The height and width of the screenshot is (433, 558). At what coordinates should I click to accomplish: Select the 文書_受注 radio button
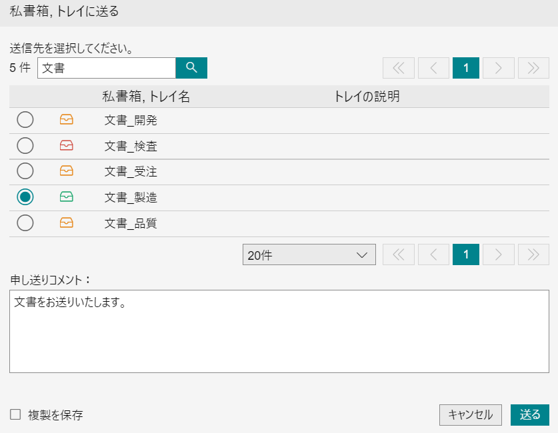pos(25,171)
